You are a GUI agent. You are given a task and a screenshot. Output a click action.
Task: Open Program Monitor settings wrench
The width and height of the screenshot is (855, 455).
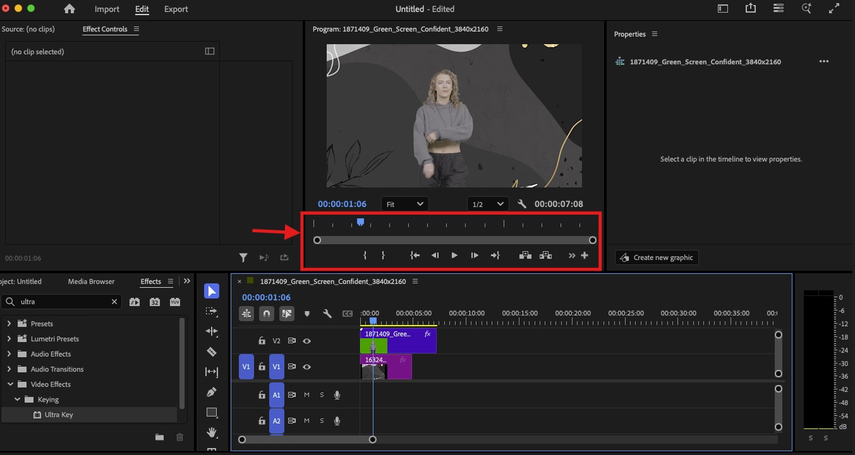click(522, 204)
